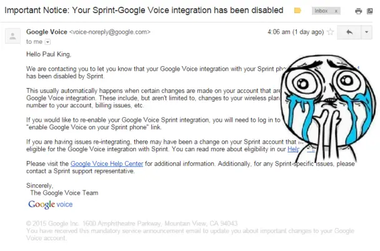The width and height of the screenshot is (380, 251).
Task: Reply using the arrow button
Action: [349, 32]
